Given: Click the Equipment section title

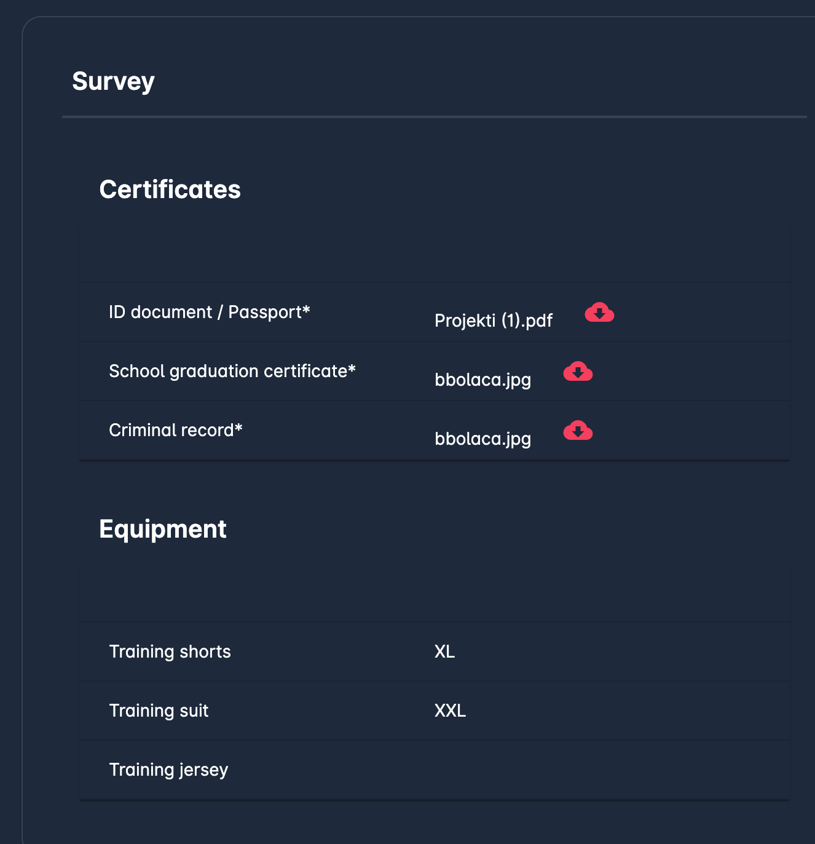Looking at the screenshot, I should (163, 529).
